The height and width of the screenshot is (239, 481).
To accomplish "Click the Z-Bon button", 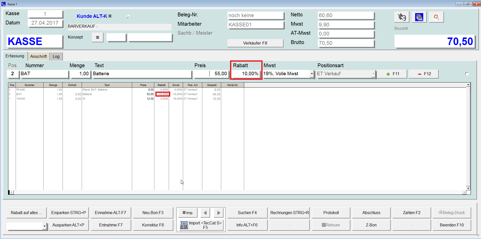I will tap(371, 225).
